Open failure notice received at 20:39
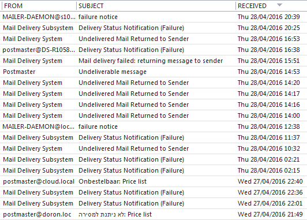 (153, 17)
